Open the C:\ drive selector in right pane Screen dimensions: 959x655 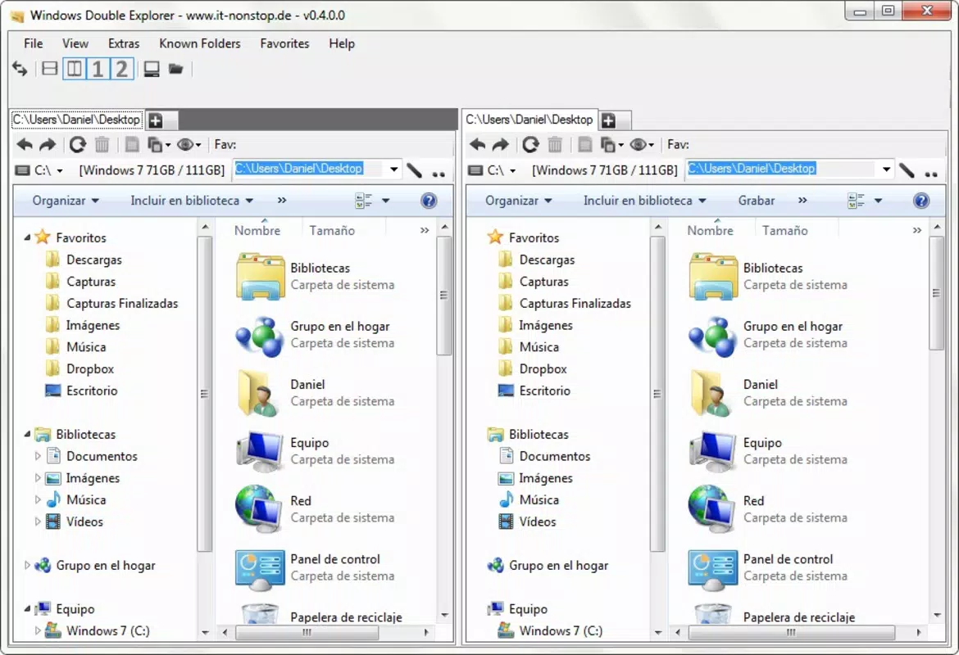493,170
